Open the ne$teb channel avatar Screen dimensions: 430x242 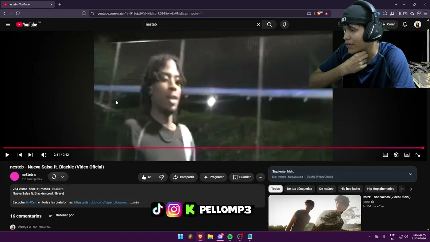(14, 176)
